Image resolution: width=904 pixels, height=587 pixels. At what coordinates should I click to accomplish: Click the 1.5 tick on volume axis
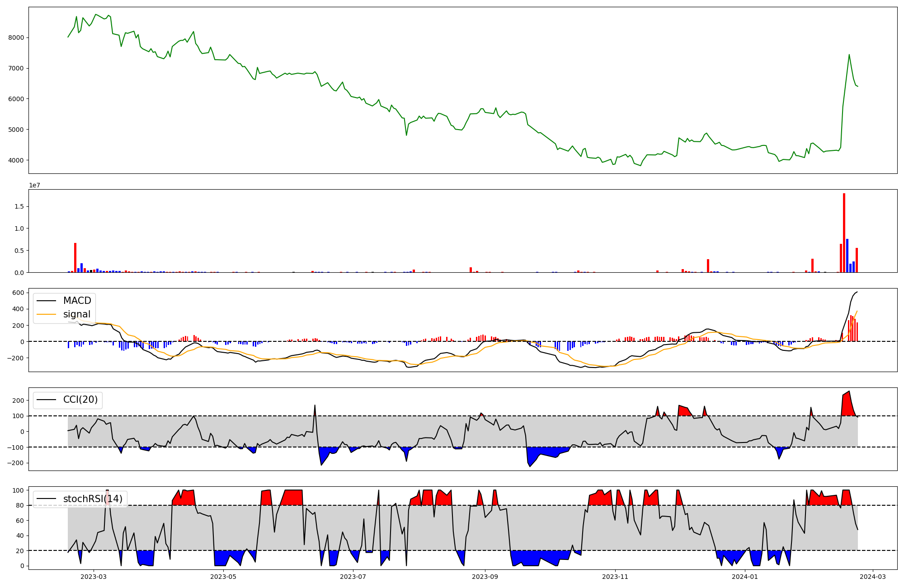(19, 206)
